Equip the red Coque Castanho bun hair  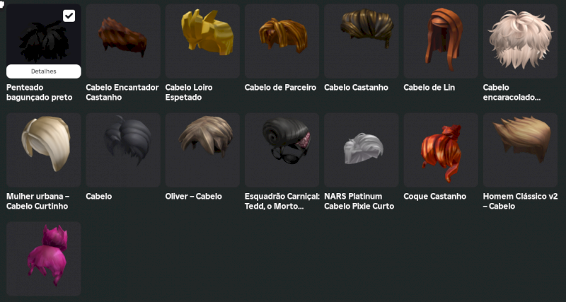(x=441, y=150)
